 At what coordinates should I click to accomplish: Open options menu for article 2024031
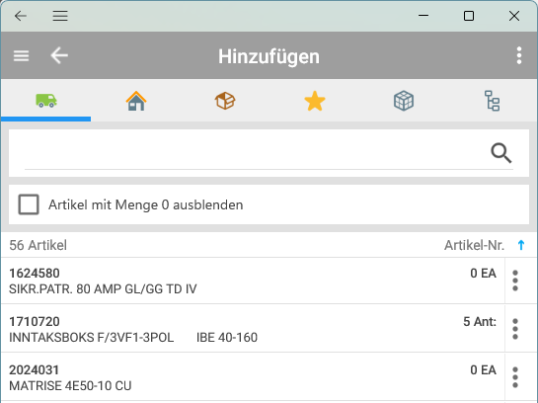tap(515, 377)
